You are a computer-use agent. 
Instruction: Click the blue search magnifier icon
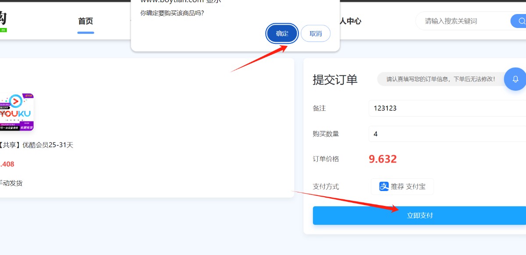point(520,21)
